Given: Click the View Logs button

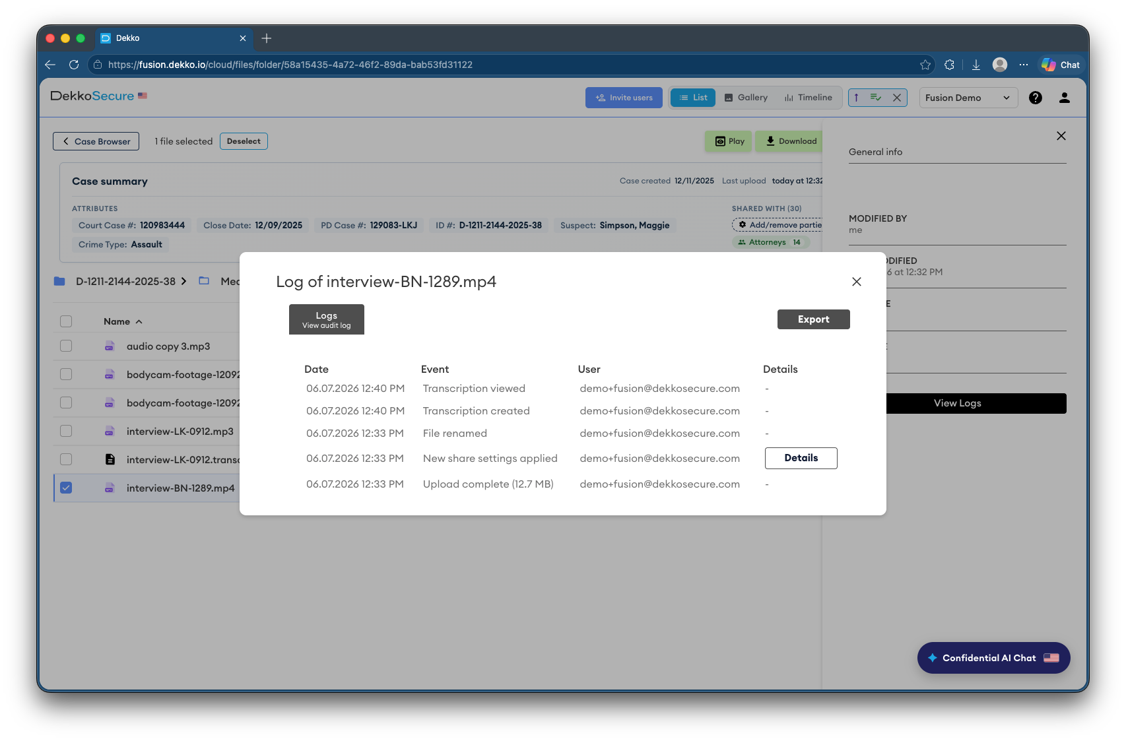Looking at the screenshot, I should click(976, 403).
